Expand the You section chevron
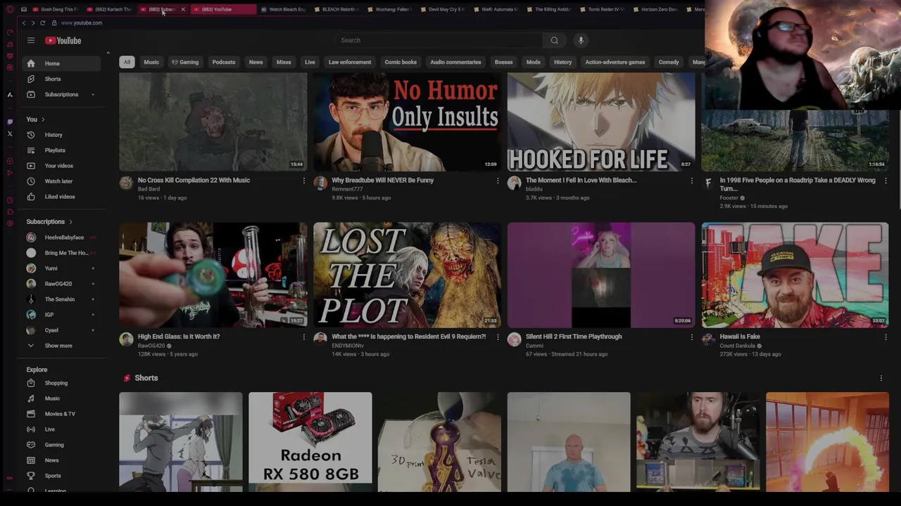Viewport: 901px width, 506px height. (x=43, y=119)
